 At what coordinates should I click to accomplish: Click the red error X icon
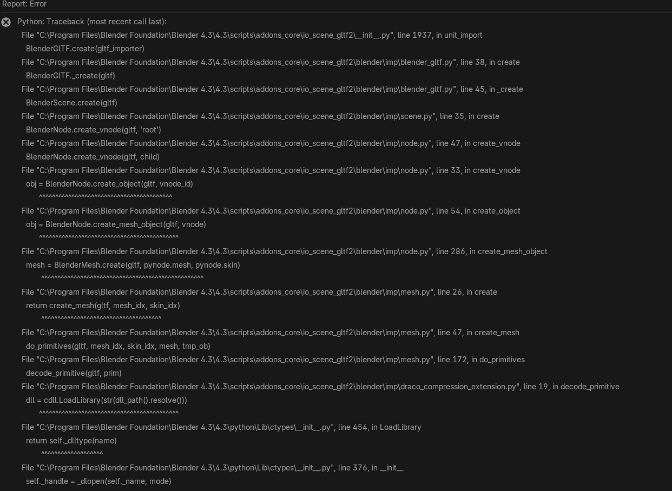[6, 22]
